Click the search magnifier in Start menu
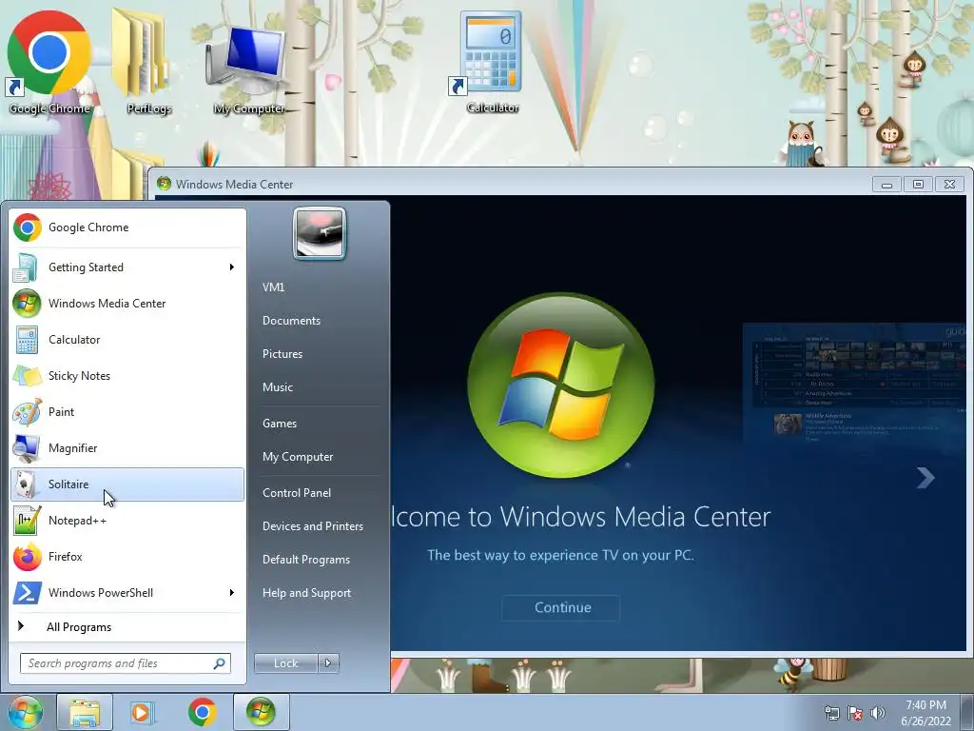 [220, 663]
